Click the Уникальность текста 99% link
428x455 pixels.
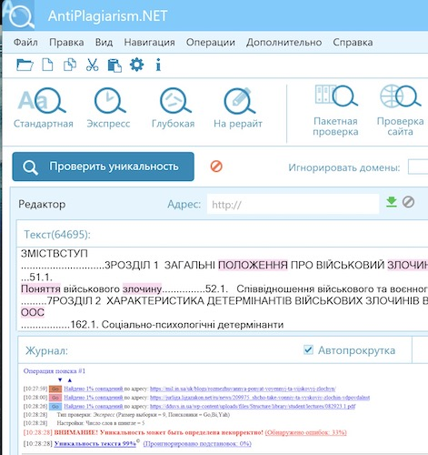(95, 443)
